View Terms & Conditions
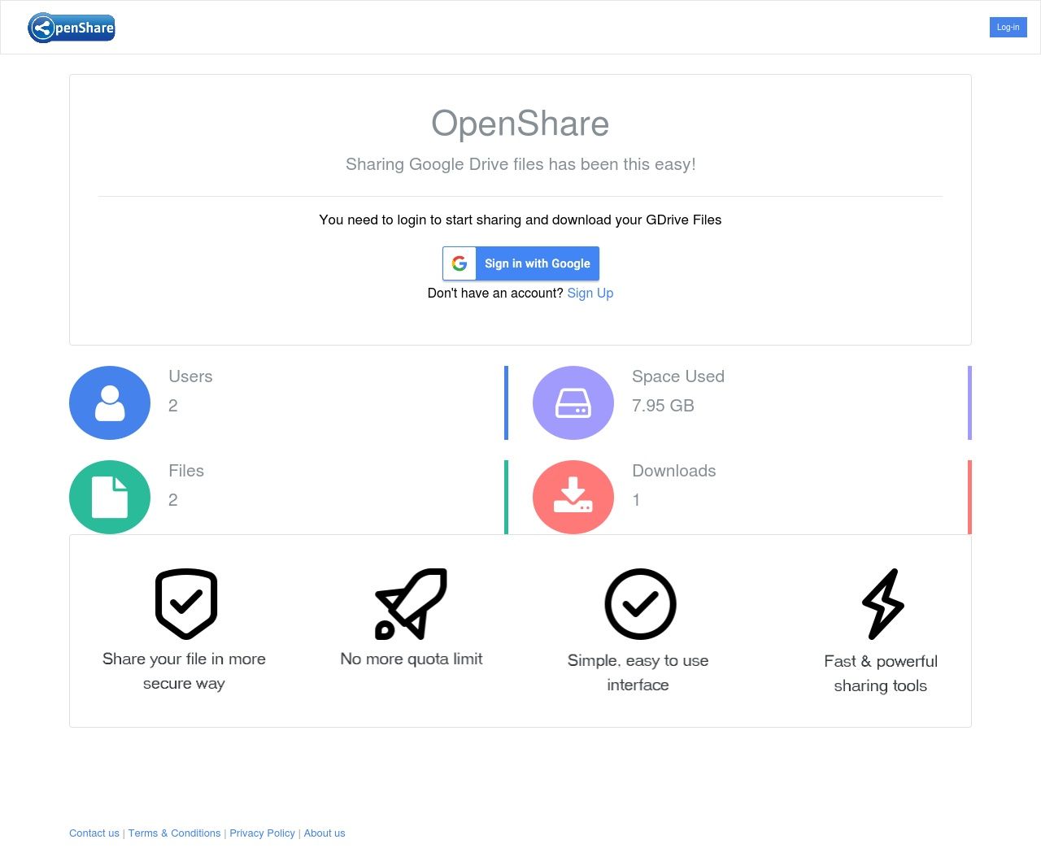Viewport: 1041px width, 857px height. click(x=174, y=833)
